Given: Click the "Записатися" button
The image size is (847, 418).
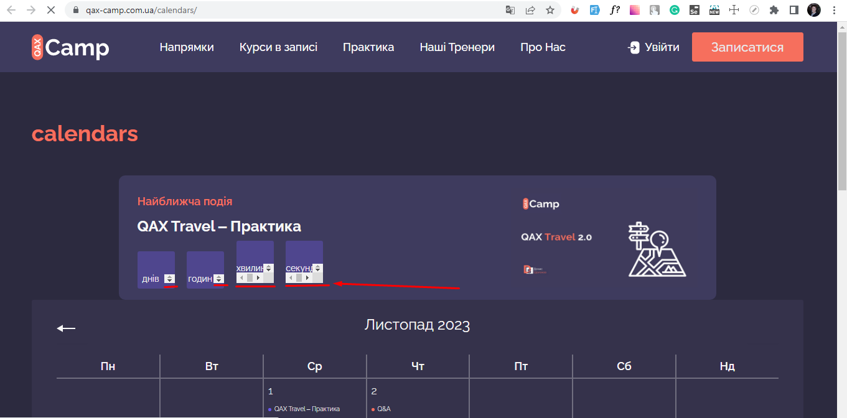Looking at the screenshot, I should [747, 47].
